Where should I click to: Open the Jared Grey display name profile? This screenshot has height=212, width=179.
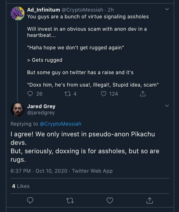41,106
